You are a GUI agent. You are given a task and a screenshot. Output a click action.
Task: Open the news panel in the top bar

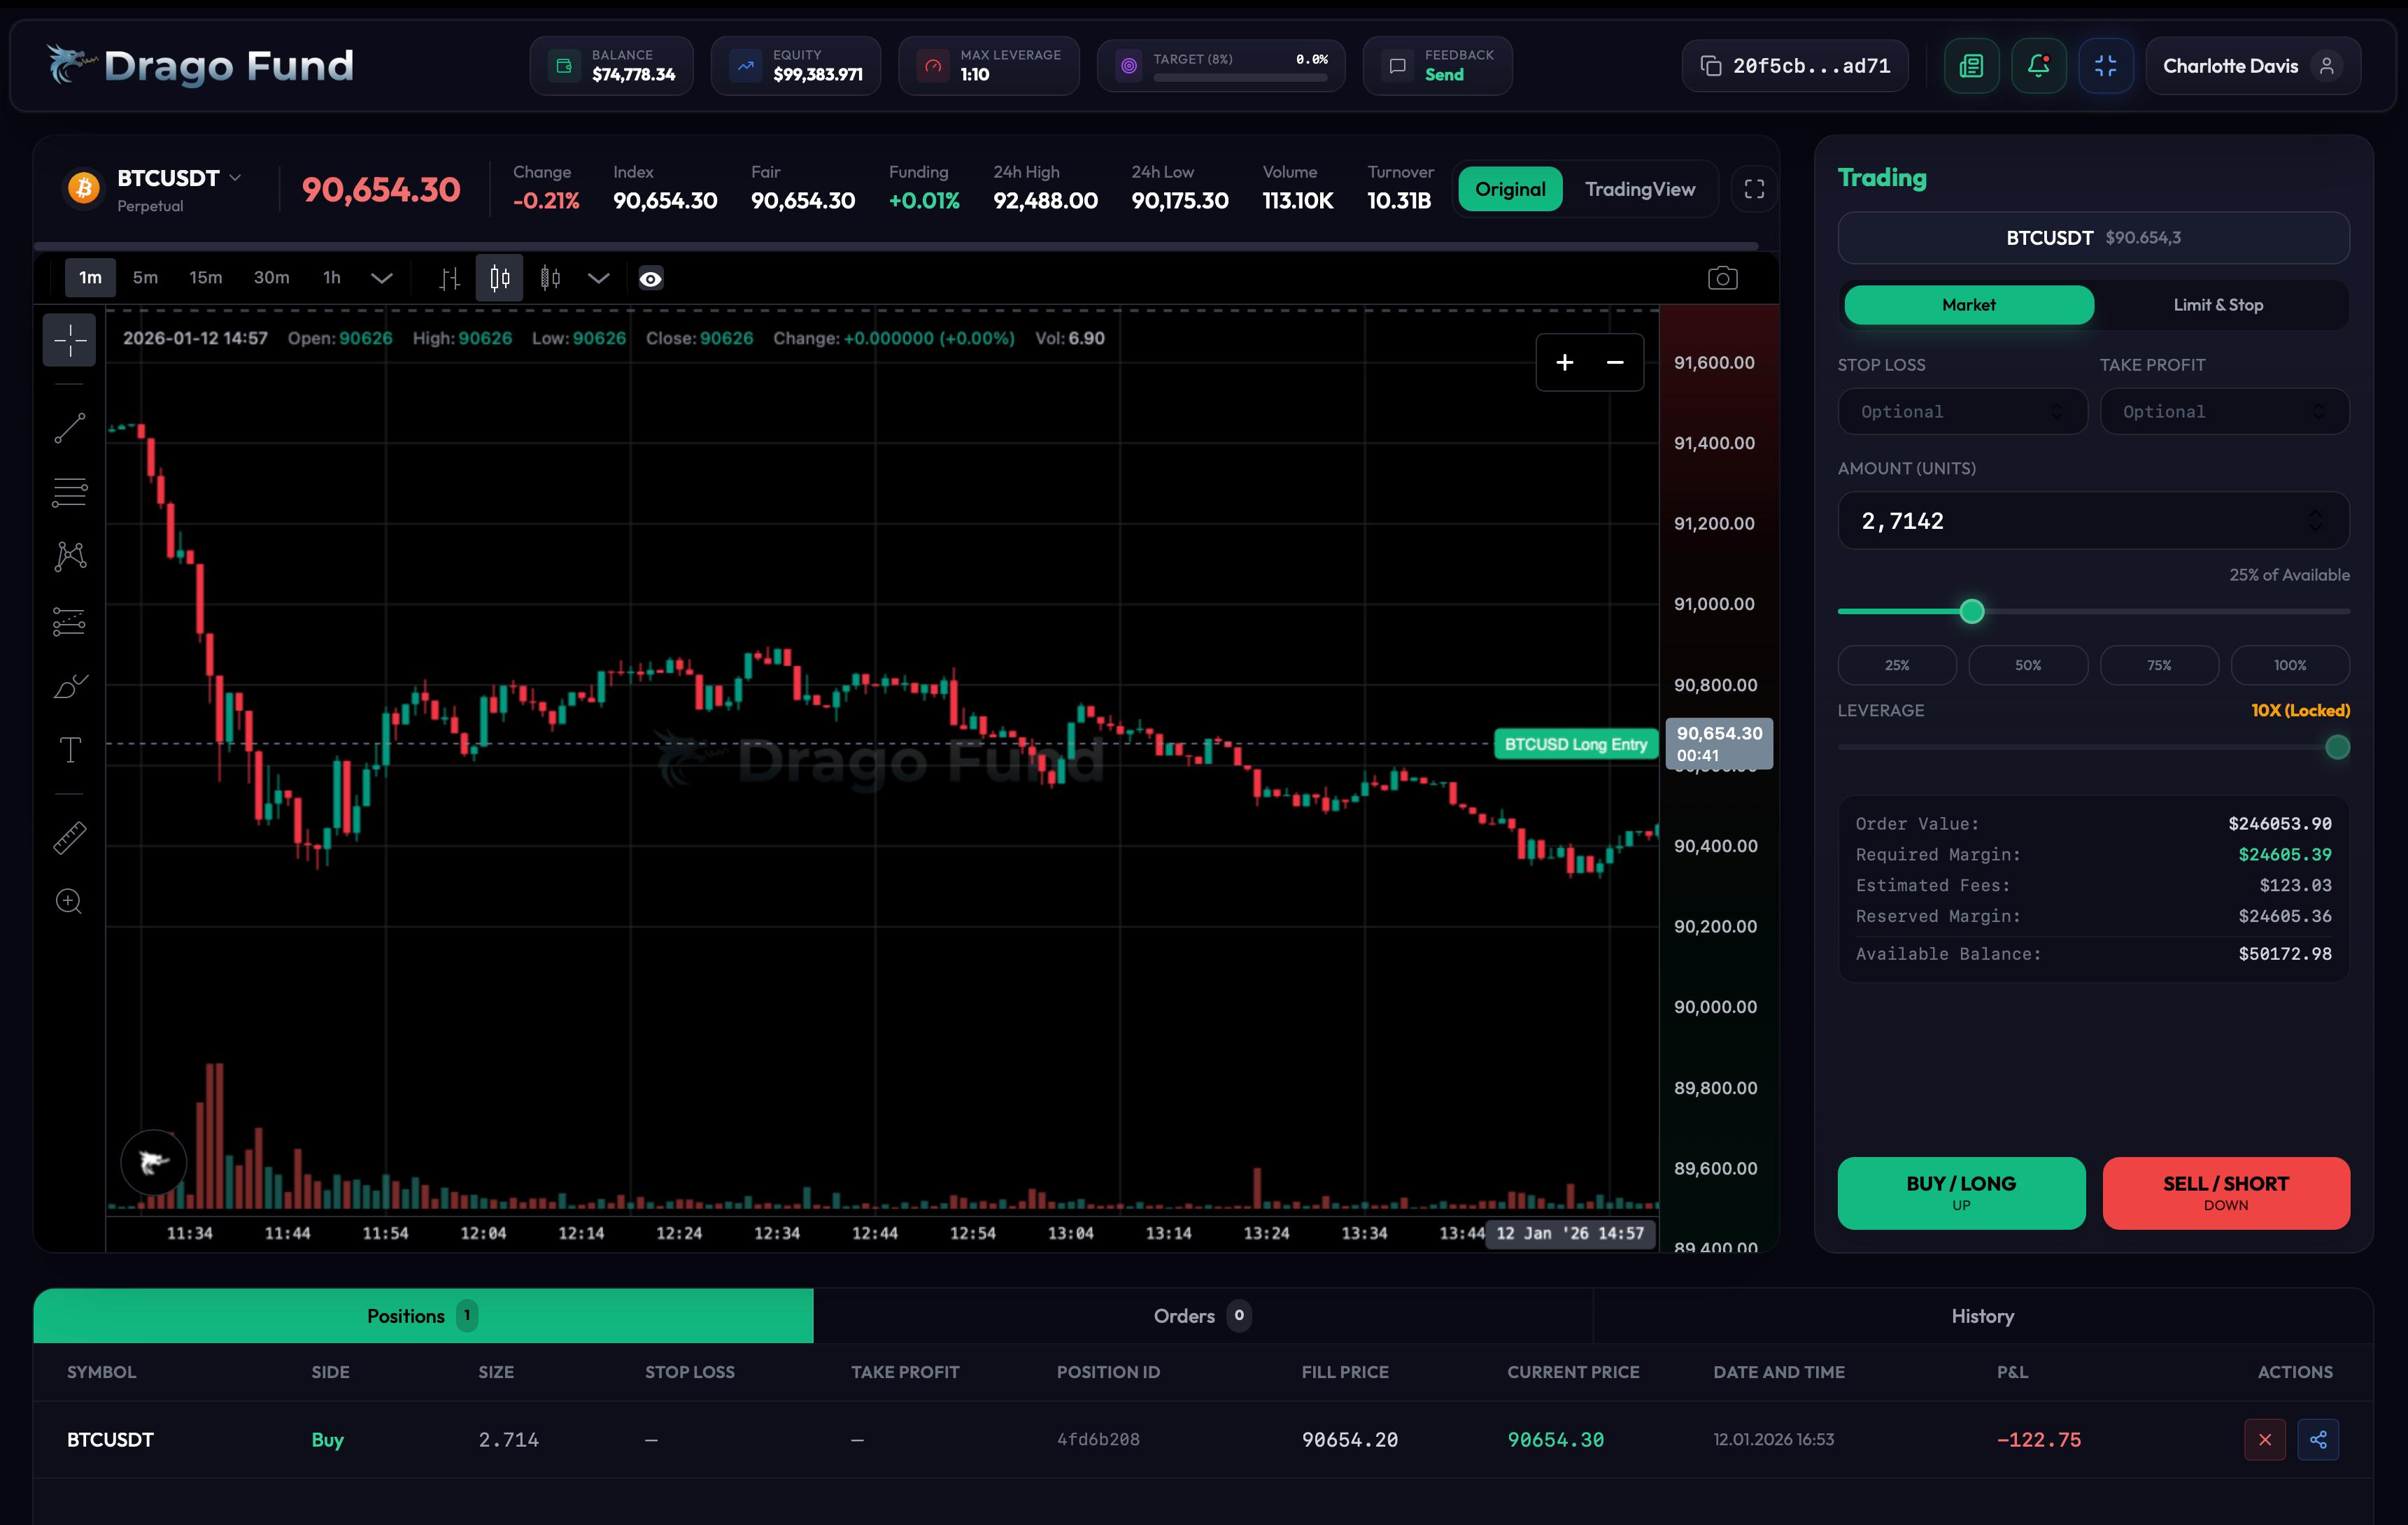(x=1970, y=65)
